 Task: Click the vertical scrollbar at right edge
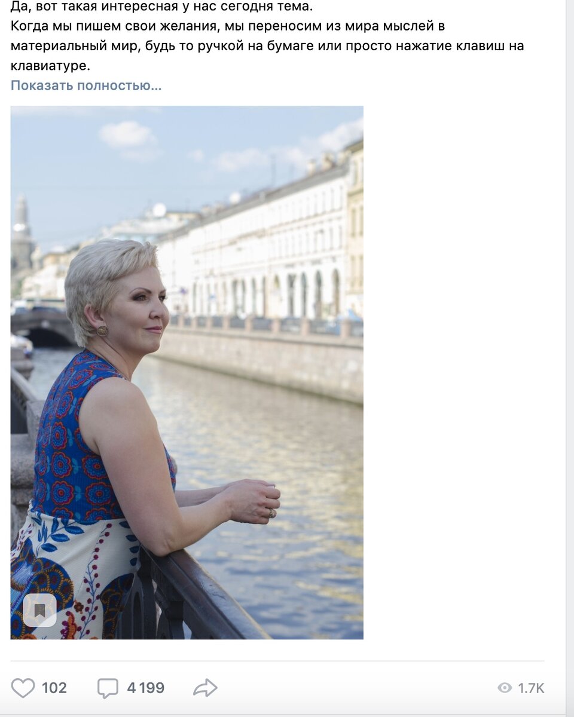click(x=570, y=358)
